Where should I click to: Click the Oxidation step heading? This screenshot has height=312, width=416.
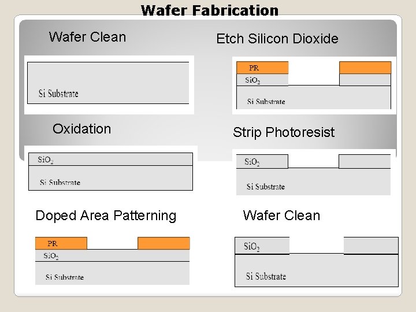(81, 128)
